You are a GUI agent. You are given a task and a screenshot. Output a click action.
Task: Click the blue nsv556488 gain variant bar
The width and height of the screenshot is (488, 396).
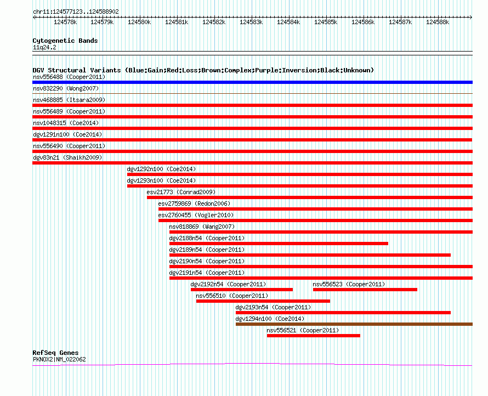tap(252, 82)
